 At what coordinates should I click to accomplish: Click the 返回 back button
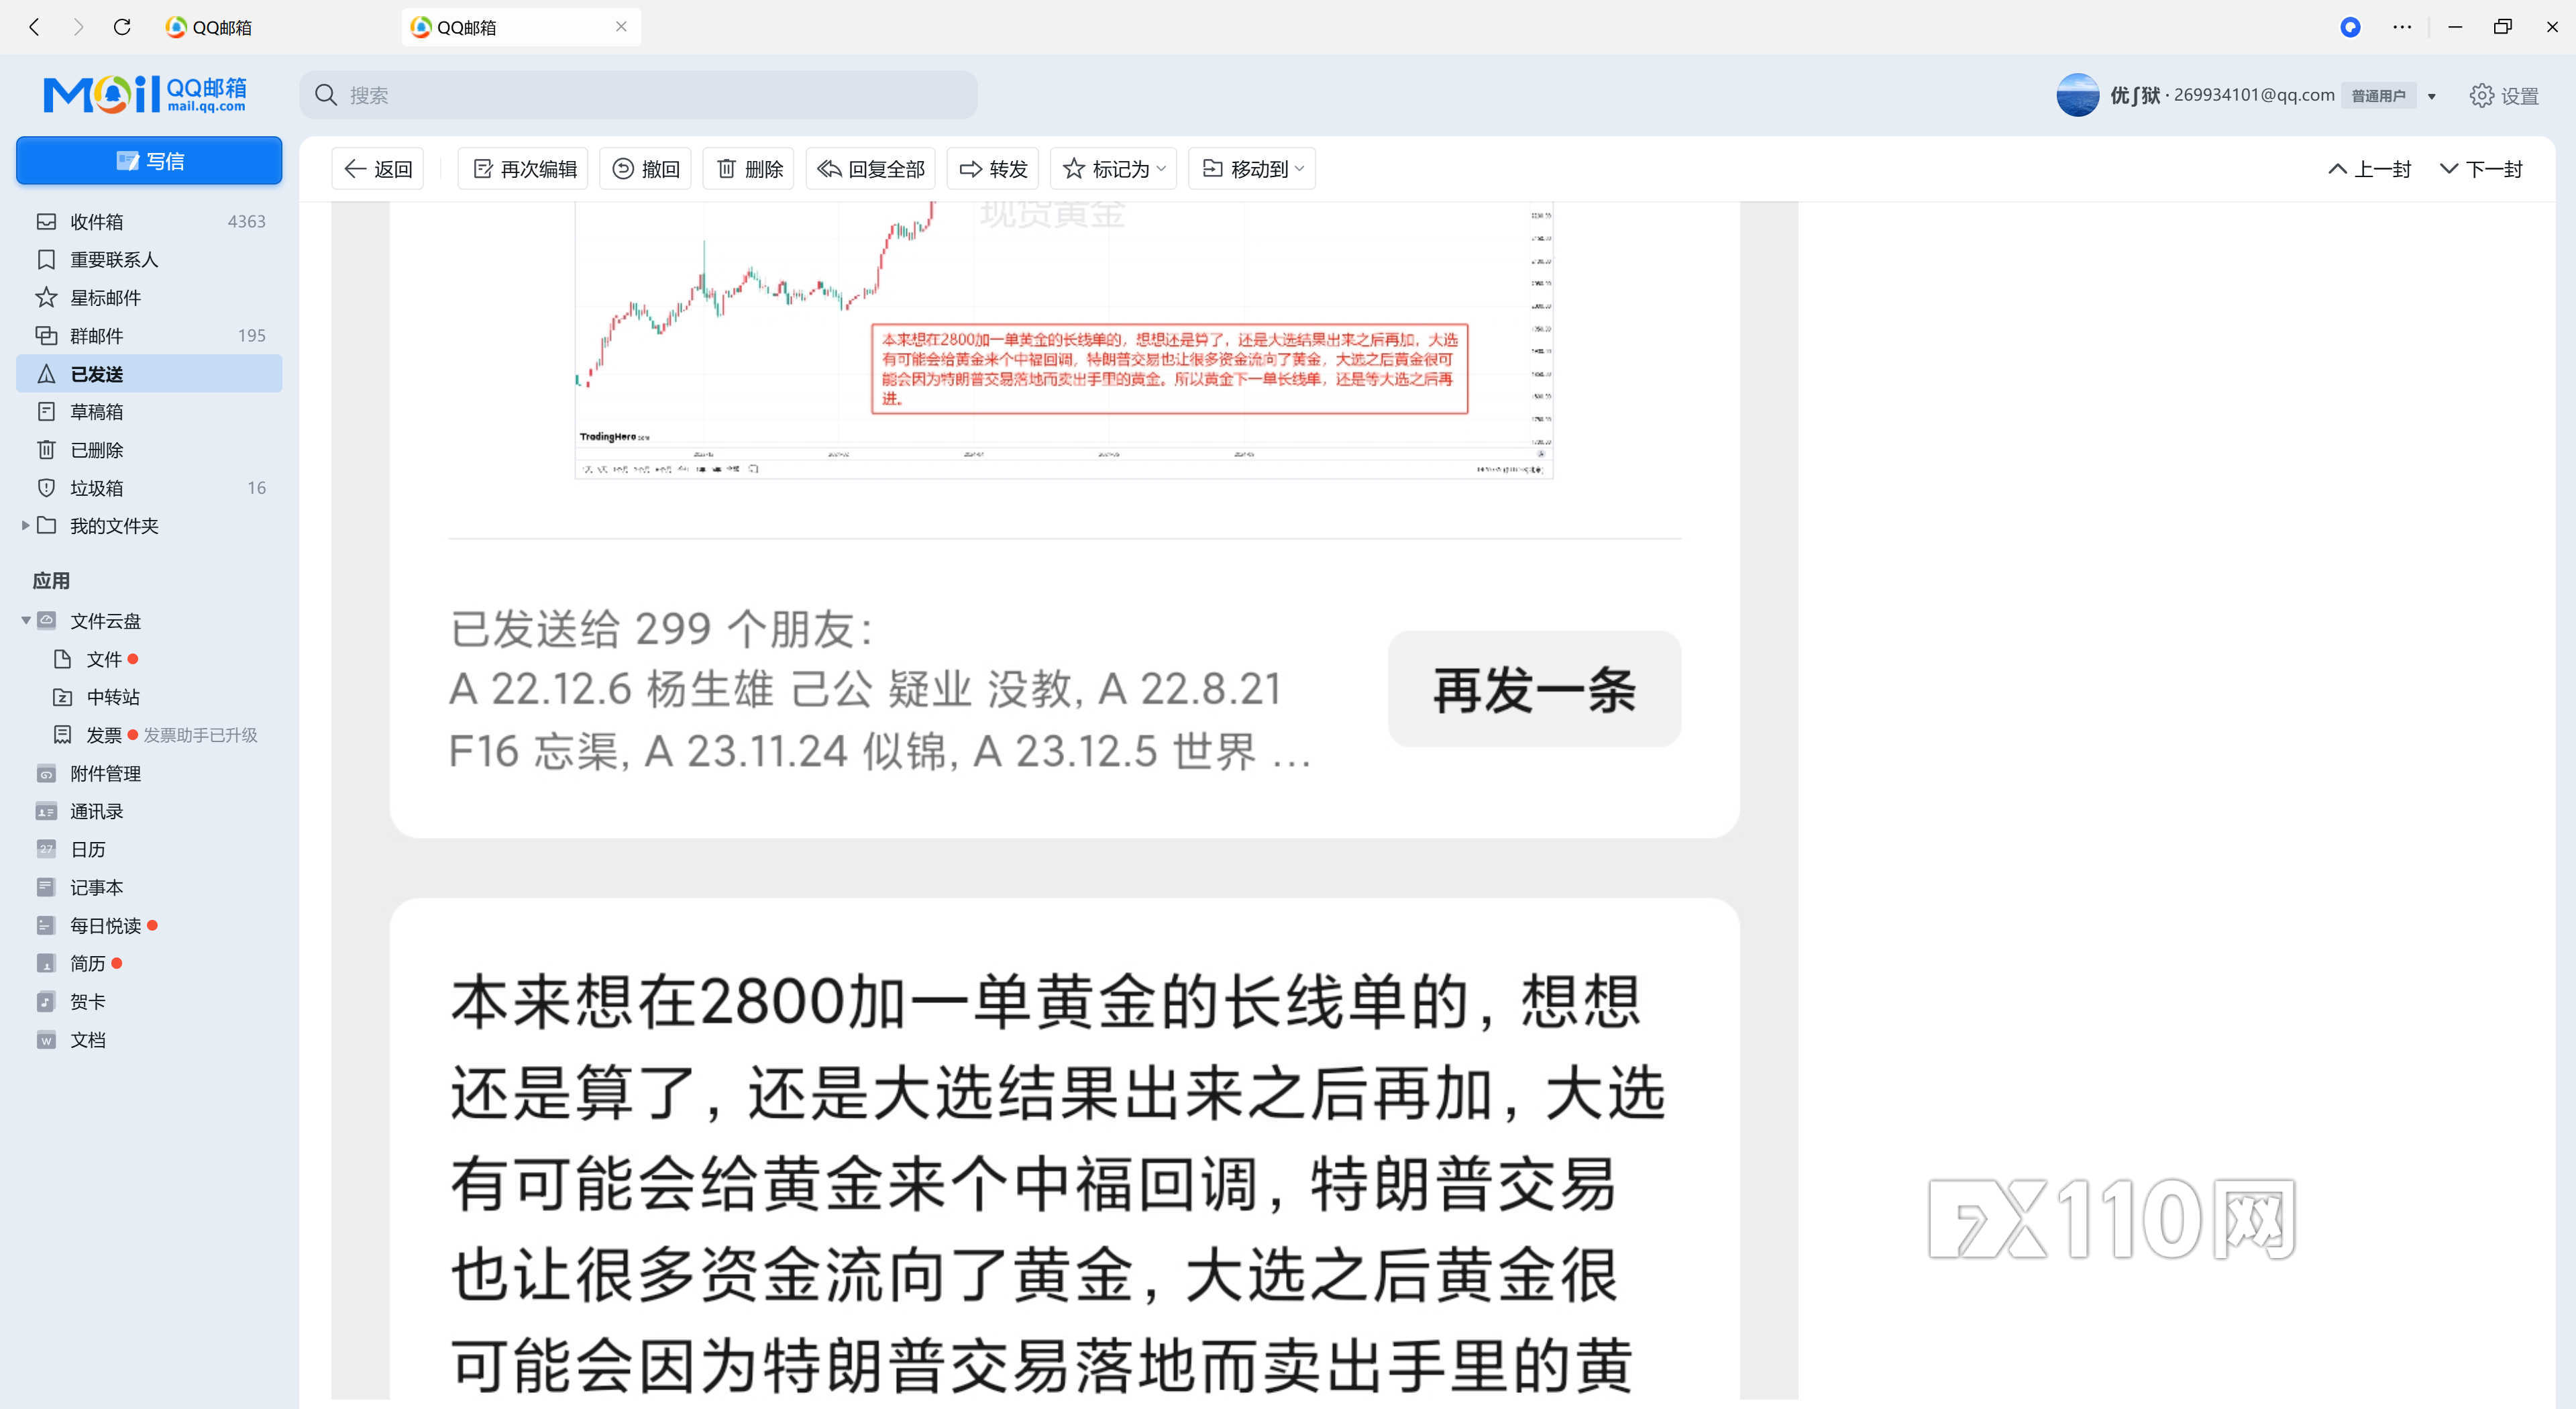pos(378,169)
